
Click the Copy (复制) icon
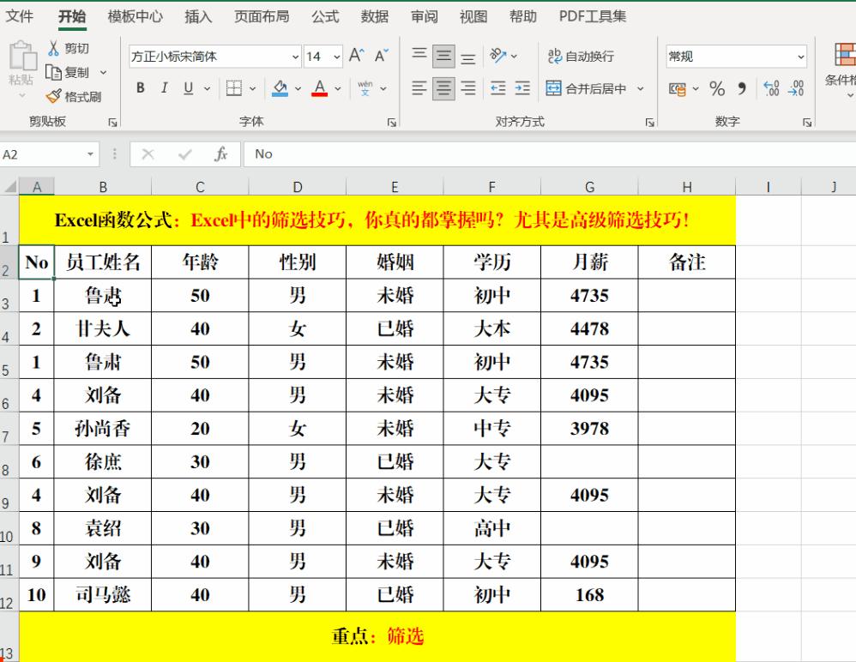pyautogui.click(x=53, y=72)
